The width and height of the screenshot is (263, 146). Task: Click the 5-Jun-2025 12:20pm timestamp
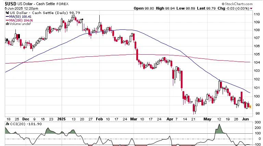22,8
